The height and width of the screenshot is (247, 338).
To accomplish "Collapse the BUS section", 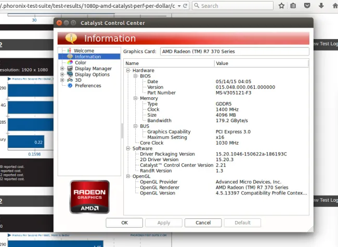I will click(135, 126).
